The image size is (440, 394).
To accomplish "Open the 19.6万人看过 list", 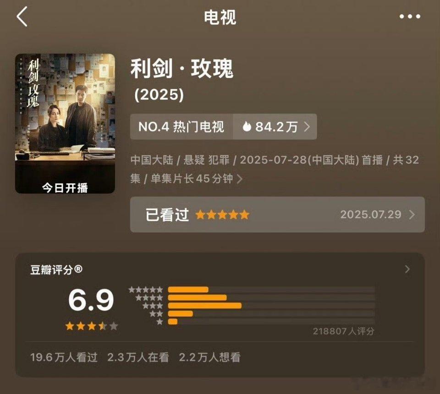I will coord(64,357).
